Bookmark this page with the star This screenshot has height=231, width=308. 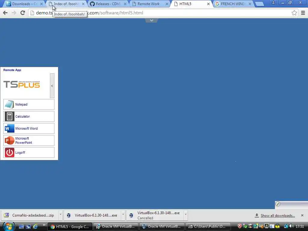tap(294, 13)
